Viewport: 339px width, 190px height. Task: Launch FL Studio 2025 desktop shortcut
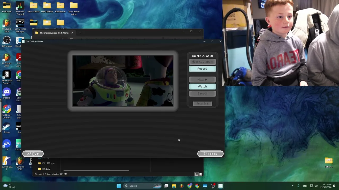7,26
